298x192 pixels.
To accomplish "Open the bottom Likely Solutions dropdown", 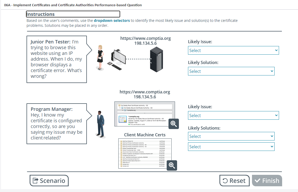I will click(x=231, y=147).
